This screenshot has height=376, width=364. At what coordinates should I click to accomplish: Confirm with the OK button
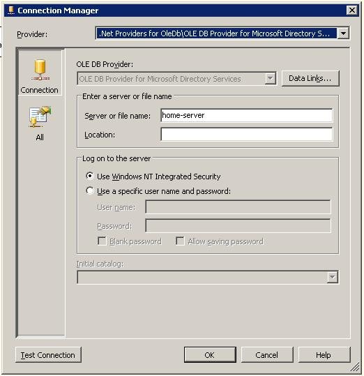[210, 354]
